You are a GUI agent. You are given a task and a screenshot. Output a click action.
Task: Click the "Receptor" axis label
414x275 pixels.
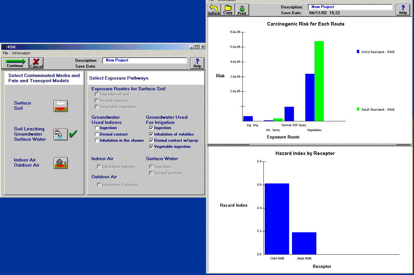(x=322, y=266)
